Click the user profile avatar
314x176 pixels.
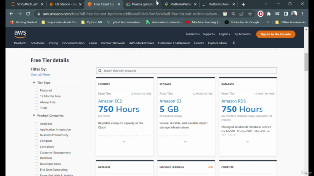294,14
